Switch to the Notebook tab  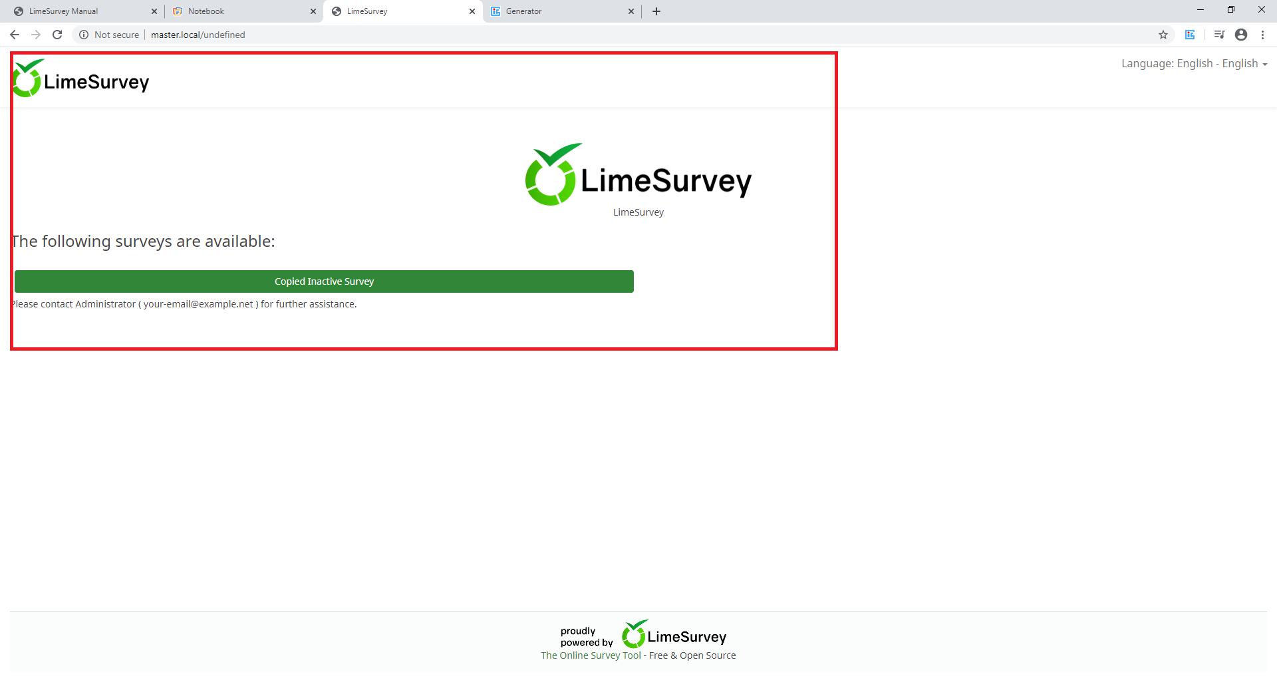click(243, 11)
